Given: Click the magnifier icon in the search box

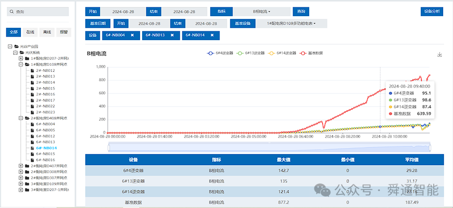Looking at the screenshot, I should point(12,12).
